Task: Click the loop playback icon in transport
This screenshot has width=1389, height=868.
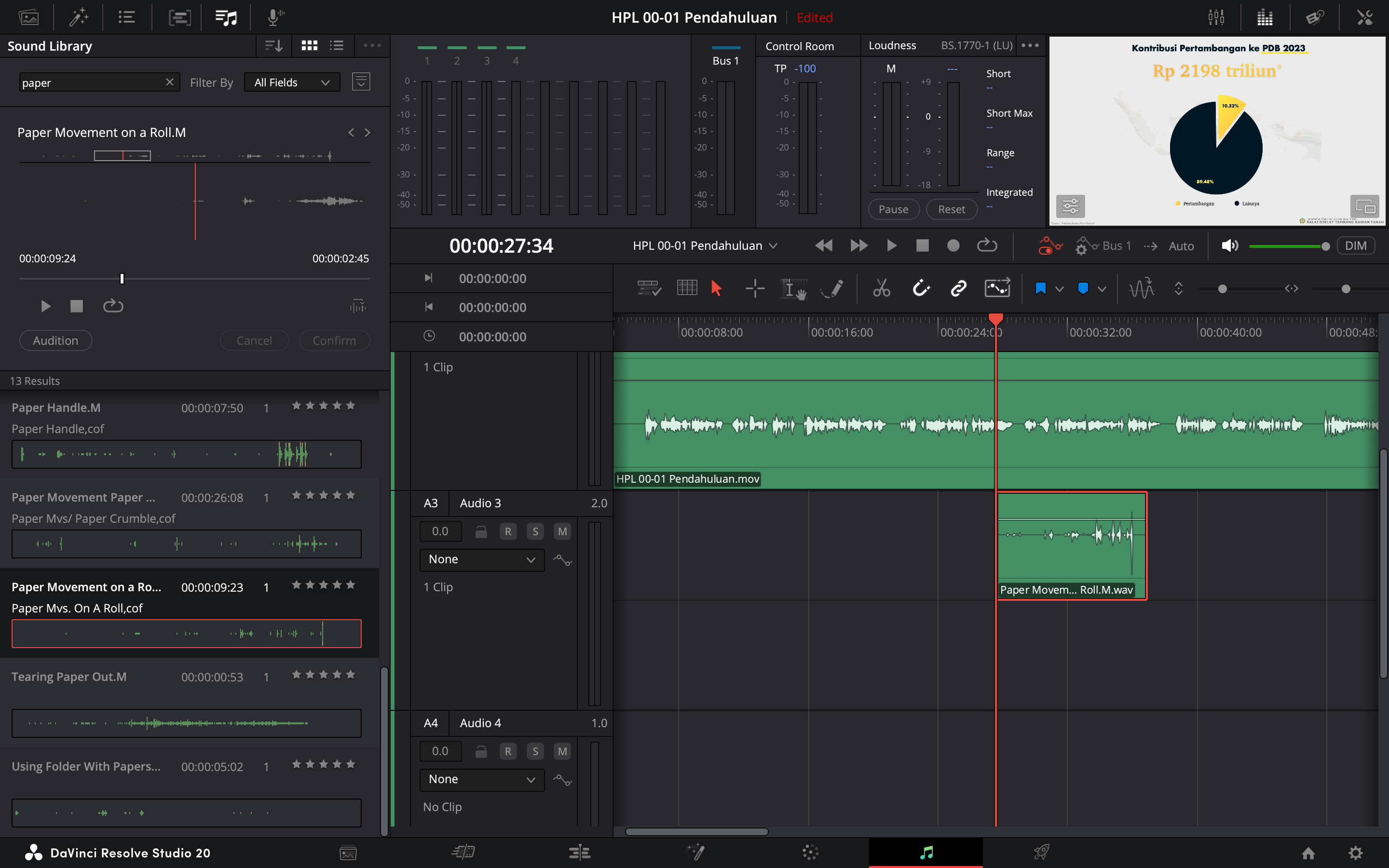Action: tap(987, 246)
